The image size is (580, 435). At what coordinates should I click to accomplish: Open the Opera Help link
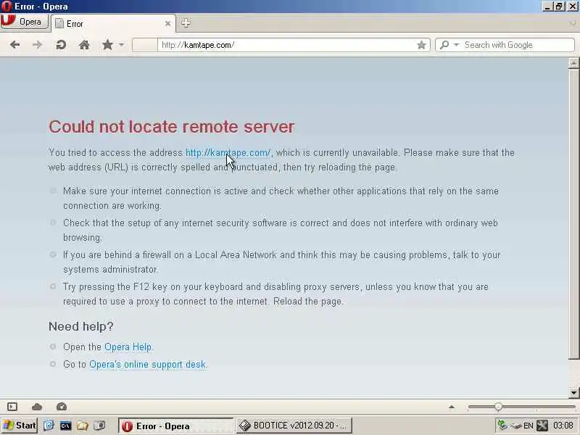[128, 347]
